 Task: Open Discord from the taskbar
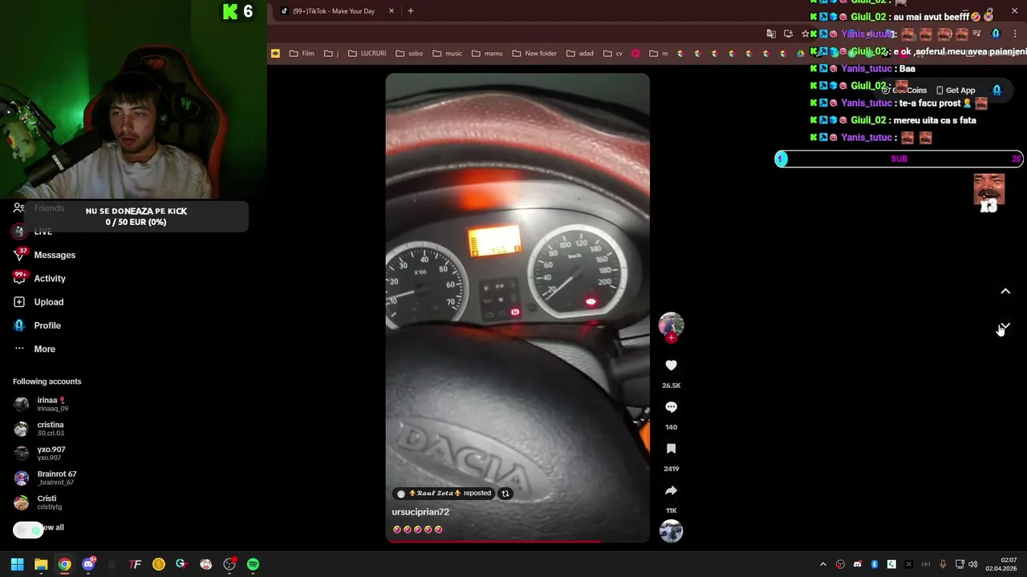88,564
